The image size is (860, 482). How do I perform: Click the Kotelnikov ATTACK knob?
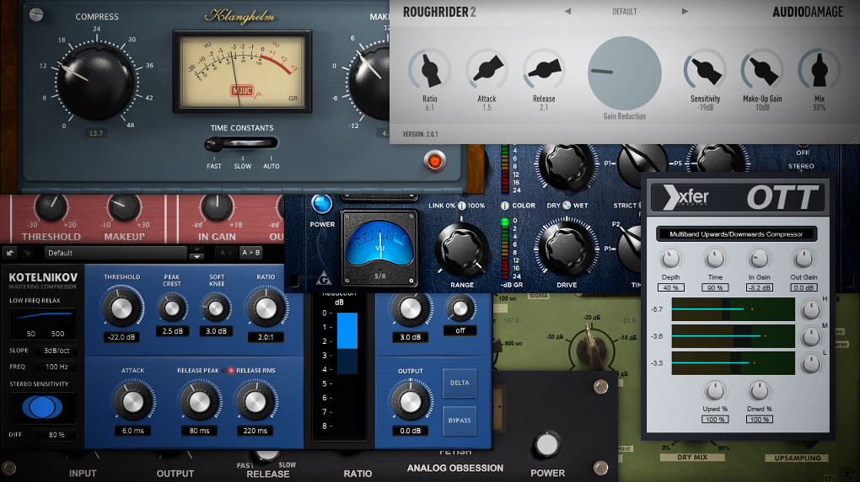pyautogui.click(x=132, y=402)
